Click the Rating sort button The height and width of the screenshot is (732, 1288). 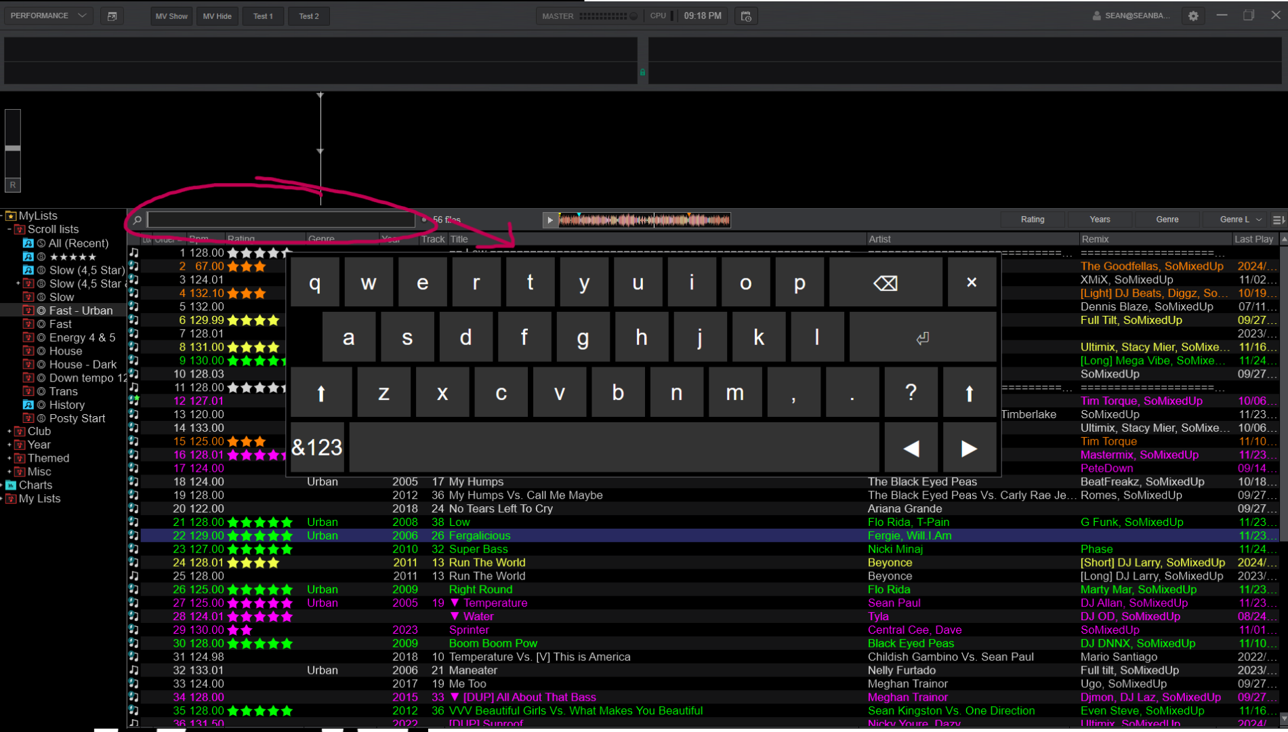pos(1032,219)
